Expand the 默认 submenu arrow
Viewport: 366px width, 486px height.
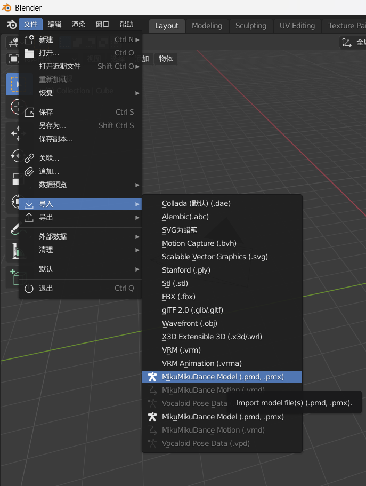pyautogui.click(x=137, y=269)
